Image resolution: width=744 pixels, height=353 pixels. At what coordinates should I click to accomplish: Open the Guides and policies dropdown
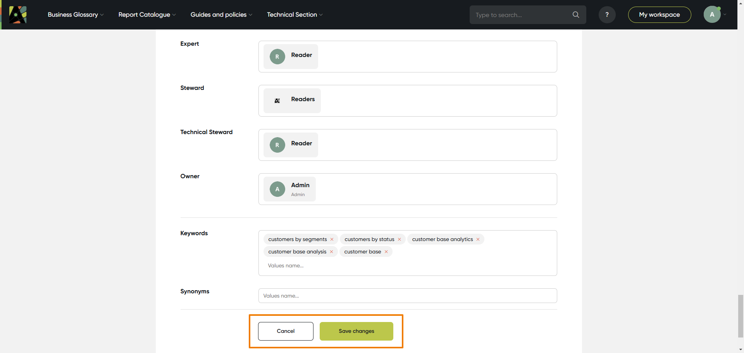221,15
